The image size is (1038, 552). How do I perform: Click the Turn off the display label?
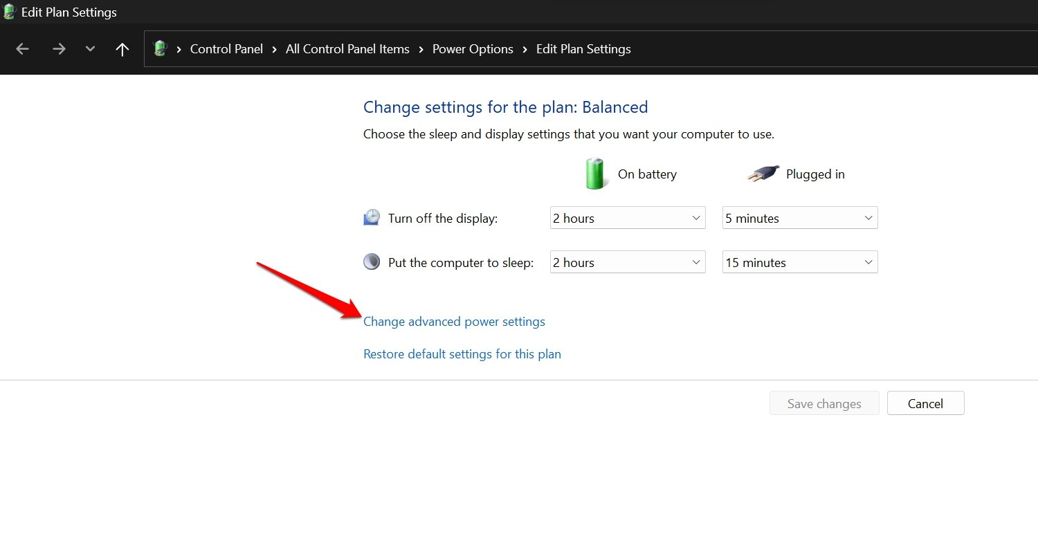coord(443,219)
